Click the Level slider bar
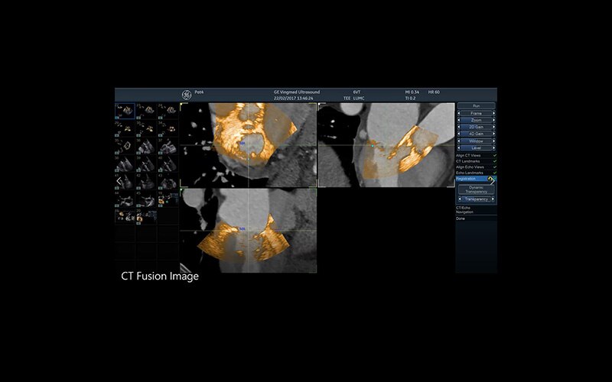Viewport: 612px width, 382px height. click(476, 147)
